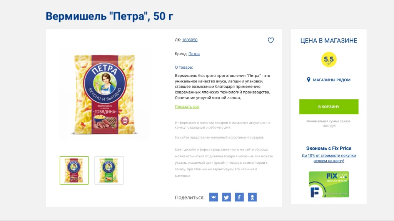
Task: Open the 10% cashback card offer link
Action: (x=329, y=158)
